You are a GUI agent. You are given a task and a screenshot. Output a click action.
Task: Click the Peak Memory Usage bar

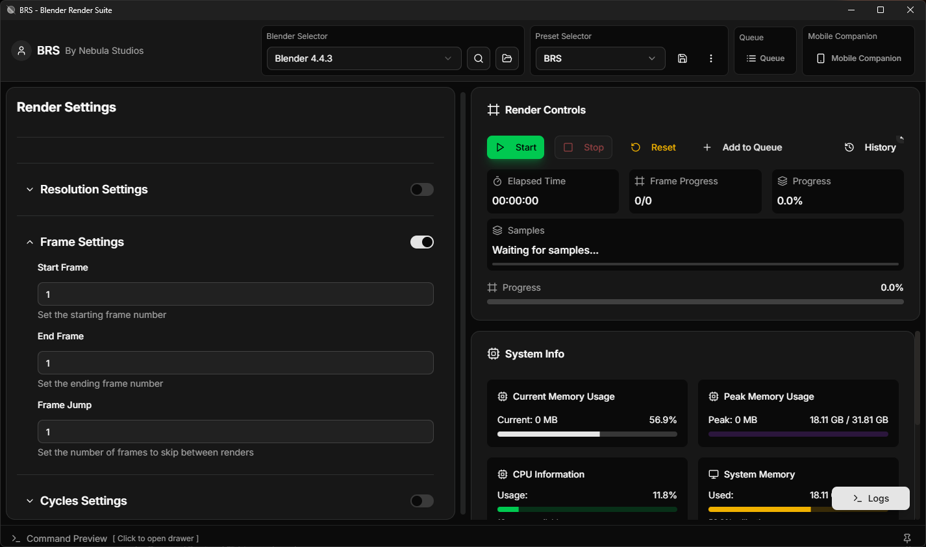coord(798,434)
